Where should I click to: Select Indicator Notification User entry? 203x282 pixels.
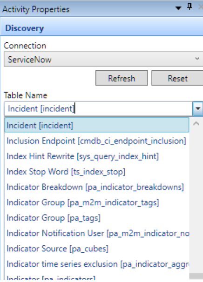[x=97, y=233]
